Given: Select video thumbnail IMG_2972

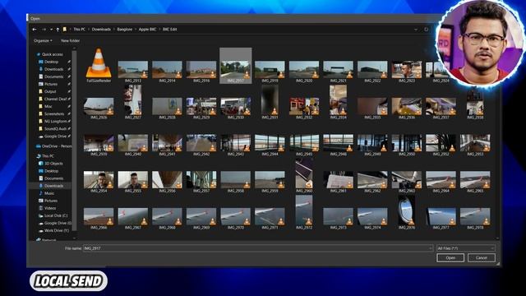Looking at the screenshot, I should click(304, 212).
